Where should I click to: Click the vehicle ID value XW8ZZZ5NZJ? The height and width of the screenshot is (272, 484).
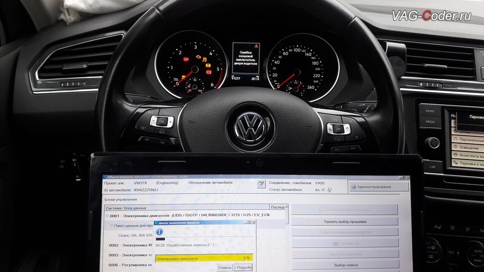(146, 190)
